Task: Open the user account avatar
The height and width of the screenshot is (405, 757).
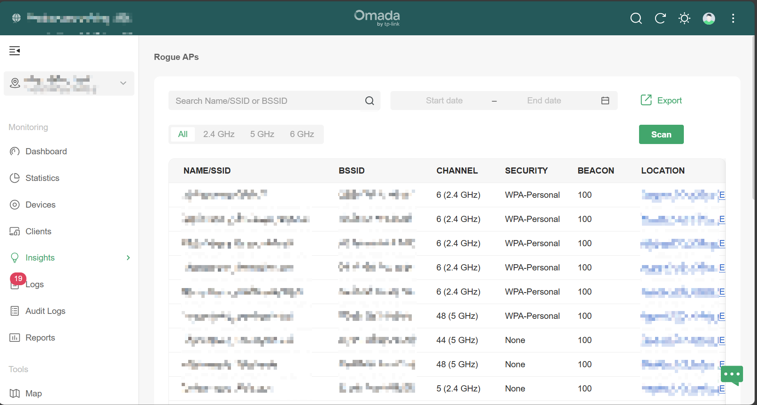Action: [x=709, y=18]
